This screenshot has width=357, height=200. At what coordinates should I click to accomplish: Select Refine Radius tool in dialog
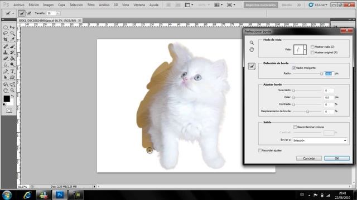[252, 66]
